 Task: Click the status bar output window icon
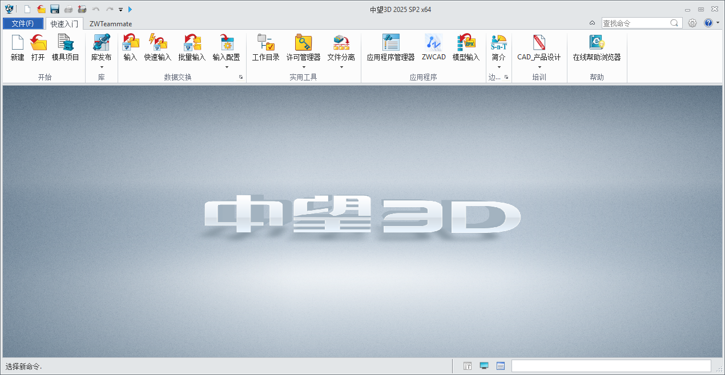coord(501,366)
